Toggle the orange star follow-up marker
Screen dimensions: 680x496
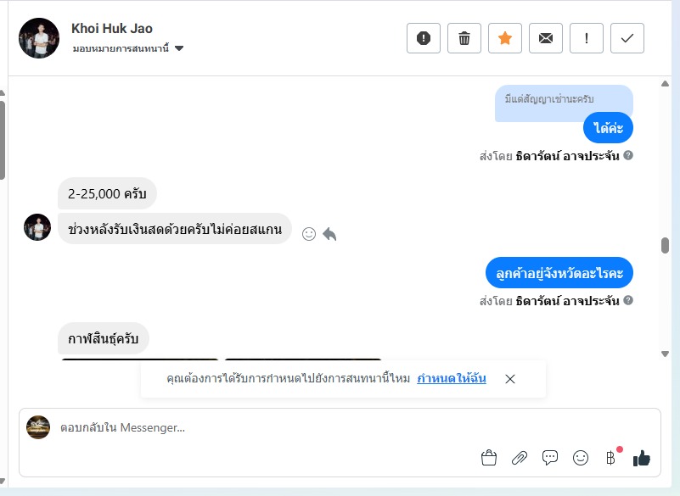coord(505,38)
